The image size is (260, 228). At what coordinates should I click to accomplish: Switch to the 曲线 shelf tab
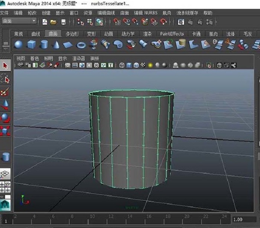(36, 34)
